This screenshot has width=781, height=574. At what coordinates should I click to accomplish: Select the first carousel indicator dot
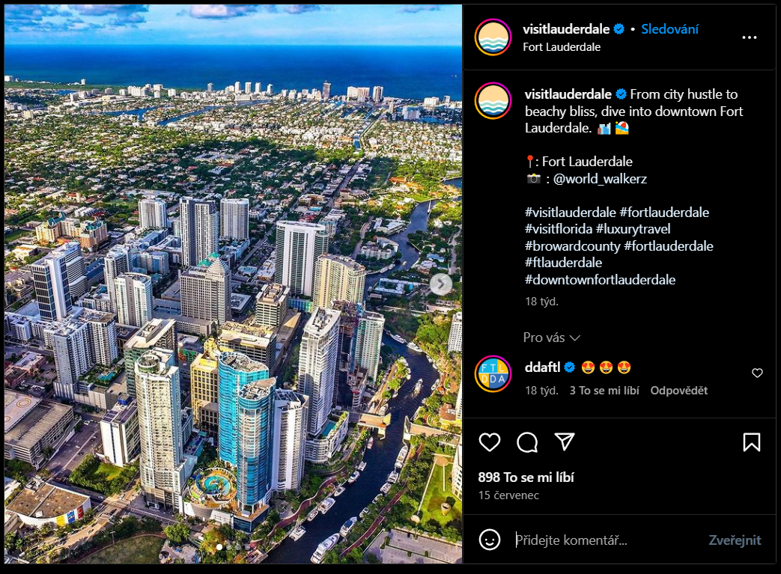coord(219,546)
